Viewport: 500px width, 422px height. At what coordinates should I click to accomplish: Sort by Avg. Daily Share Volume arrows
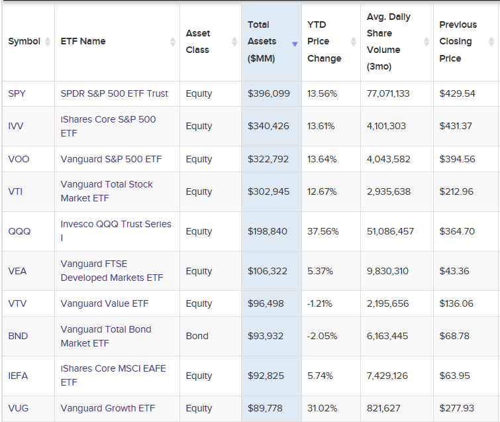[426, 42]
